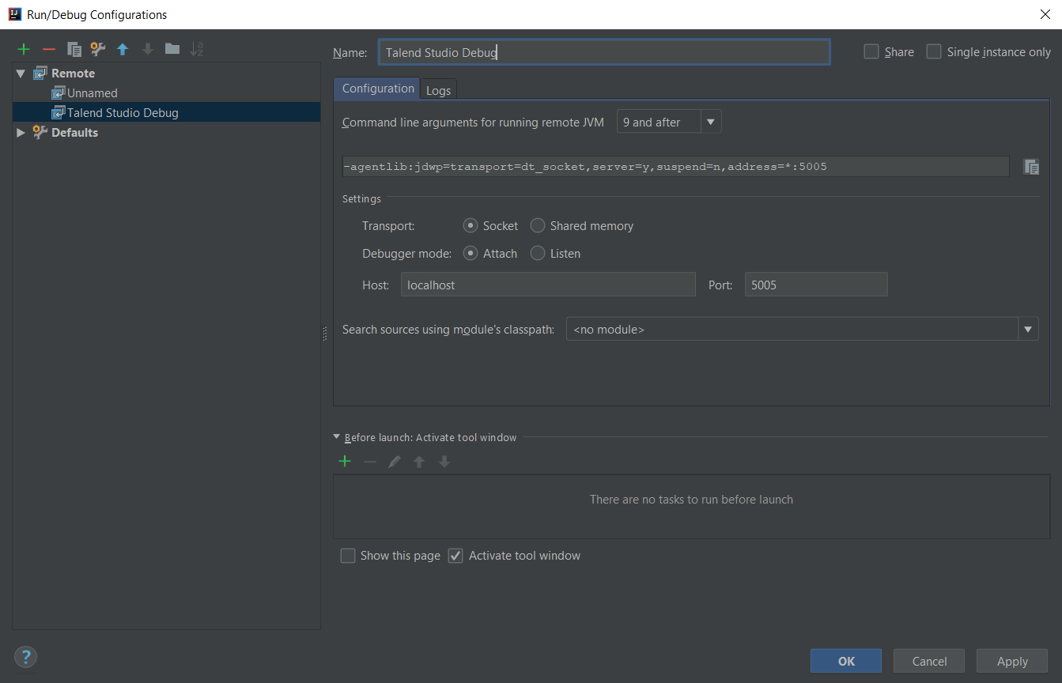1062x683 pixels.
Task: Switch to the Logs tab
Action: pyautogui.click(x=438, y=89)
